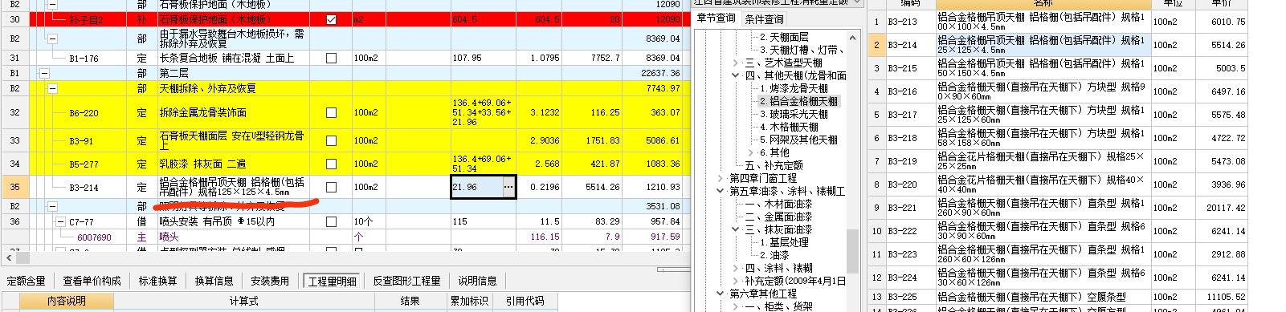Image resolution: width=1286 pixels, height=312 pixels.
Task: Tick the checkbox in row 36 C7-77
Action: click(331, 221)
